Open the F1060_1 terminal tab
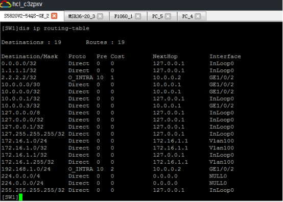The width and height of the screenshot is (283, 202). coord(123,16)
